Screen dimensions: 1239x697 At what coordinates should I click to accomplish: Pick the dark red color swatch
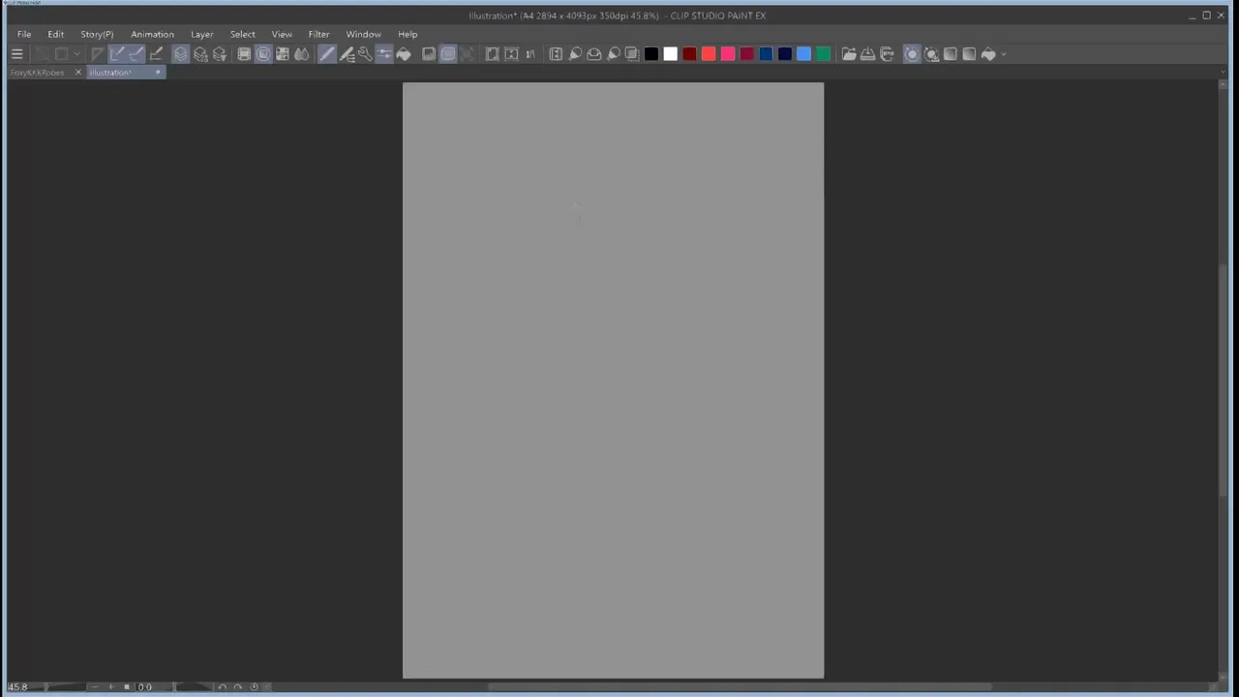coord(689,54)
